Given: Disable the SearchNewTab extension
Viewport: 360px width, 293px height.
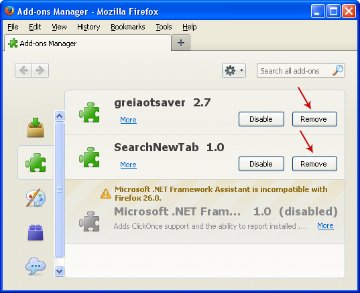Looking at the screenshot, I should point(261,164).
